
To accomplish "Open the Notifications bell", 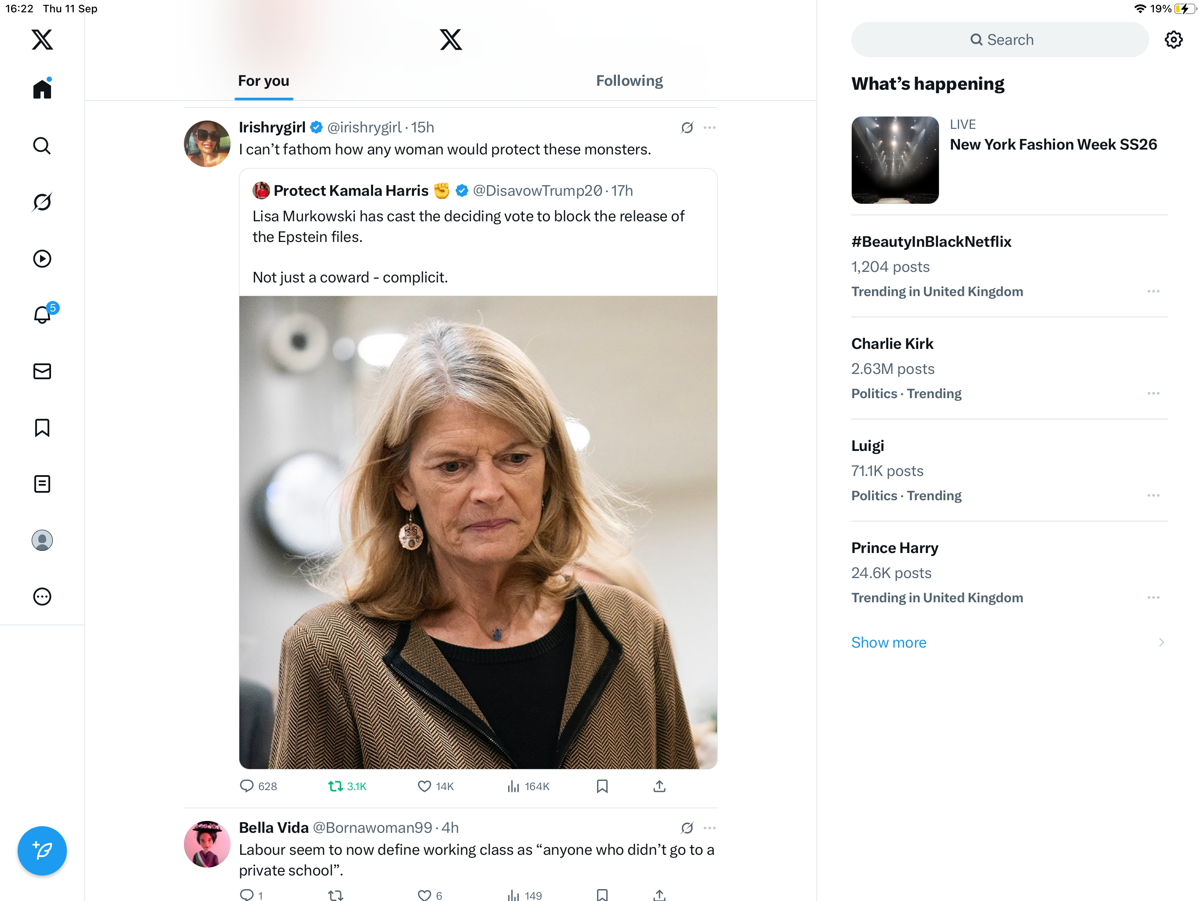I will (x=42, y=315).
